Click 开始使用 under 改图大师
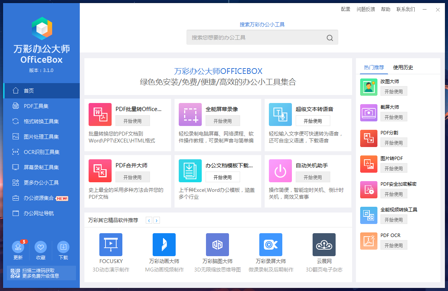This screenshot has width=448, height=291. click(x=394, y=92)
